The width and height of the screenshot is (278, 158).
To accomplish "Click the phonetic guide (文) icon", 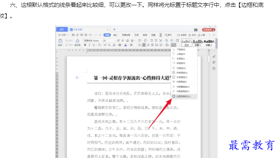I will point(132,41).
